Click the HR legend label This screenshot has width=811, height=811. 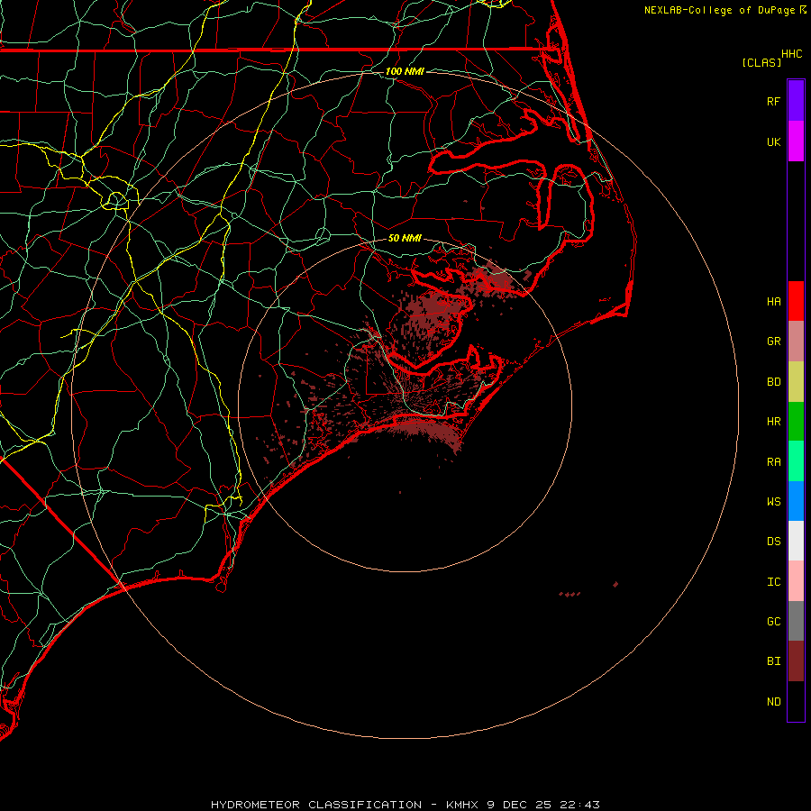click(773, 422)
